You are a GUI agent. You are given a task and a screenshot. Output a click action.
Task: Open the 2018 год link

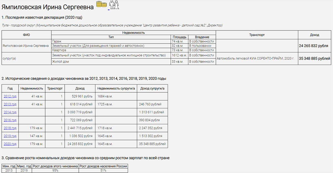tap(10, 128)
